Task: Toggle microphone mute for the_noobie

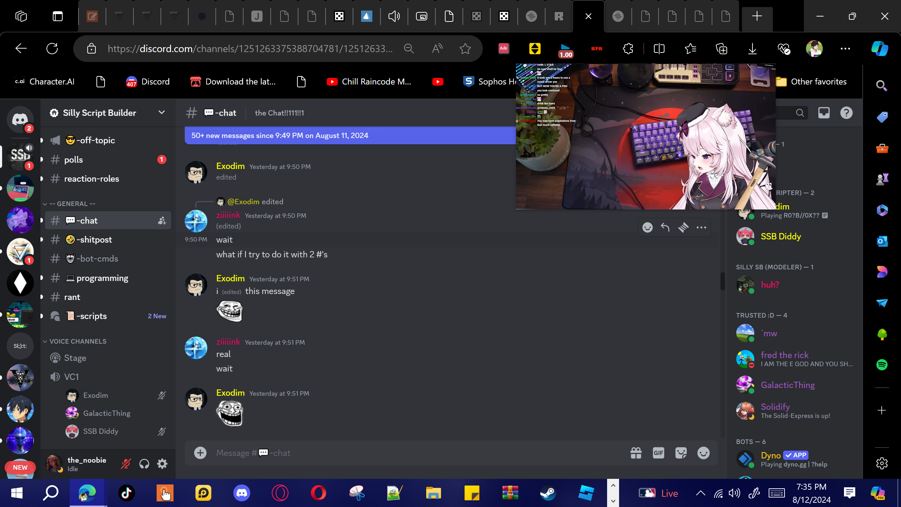Action: [x=126, y=464]
